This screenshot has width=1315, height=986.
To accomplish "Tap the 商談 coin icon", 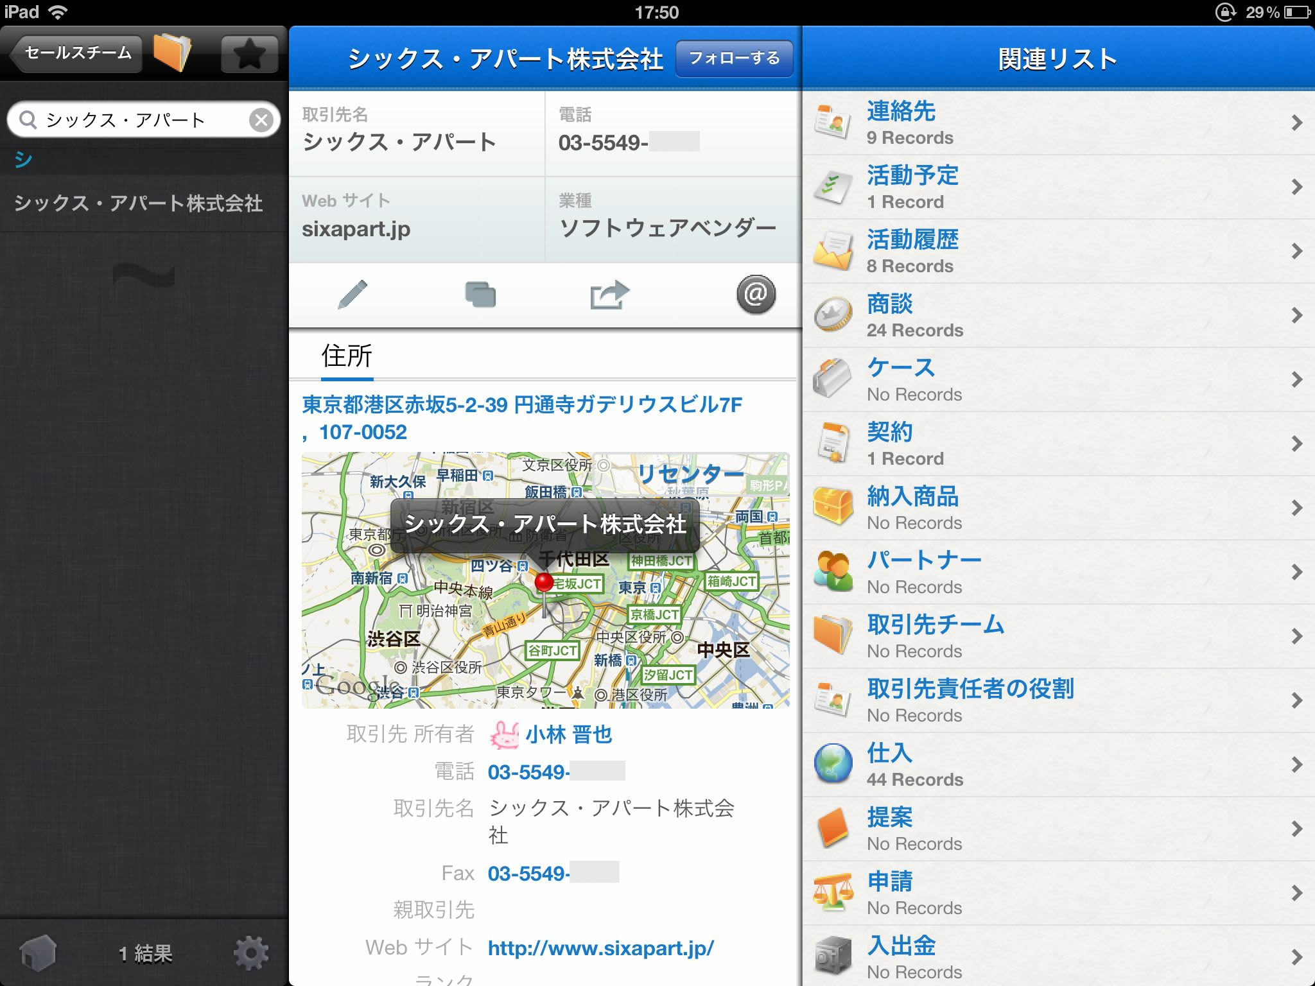I will click(833, 315).
